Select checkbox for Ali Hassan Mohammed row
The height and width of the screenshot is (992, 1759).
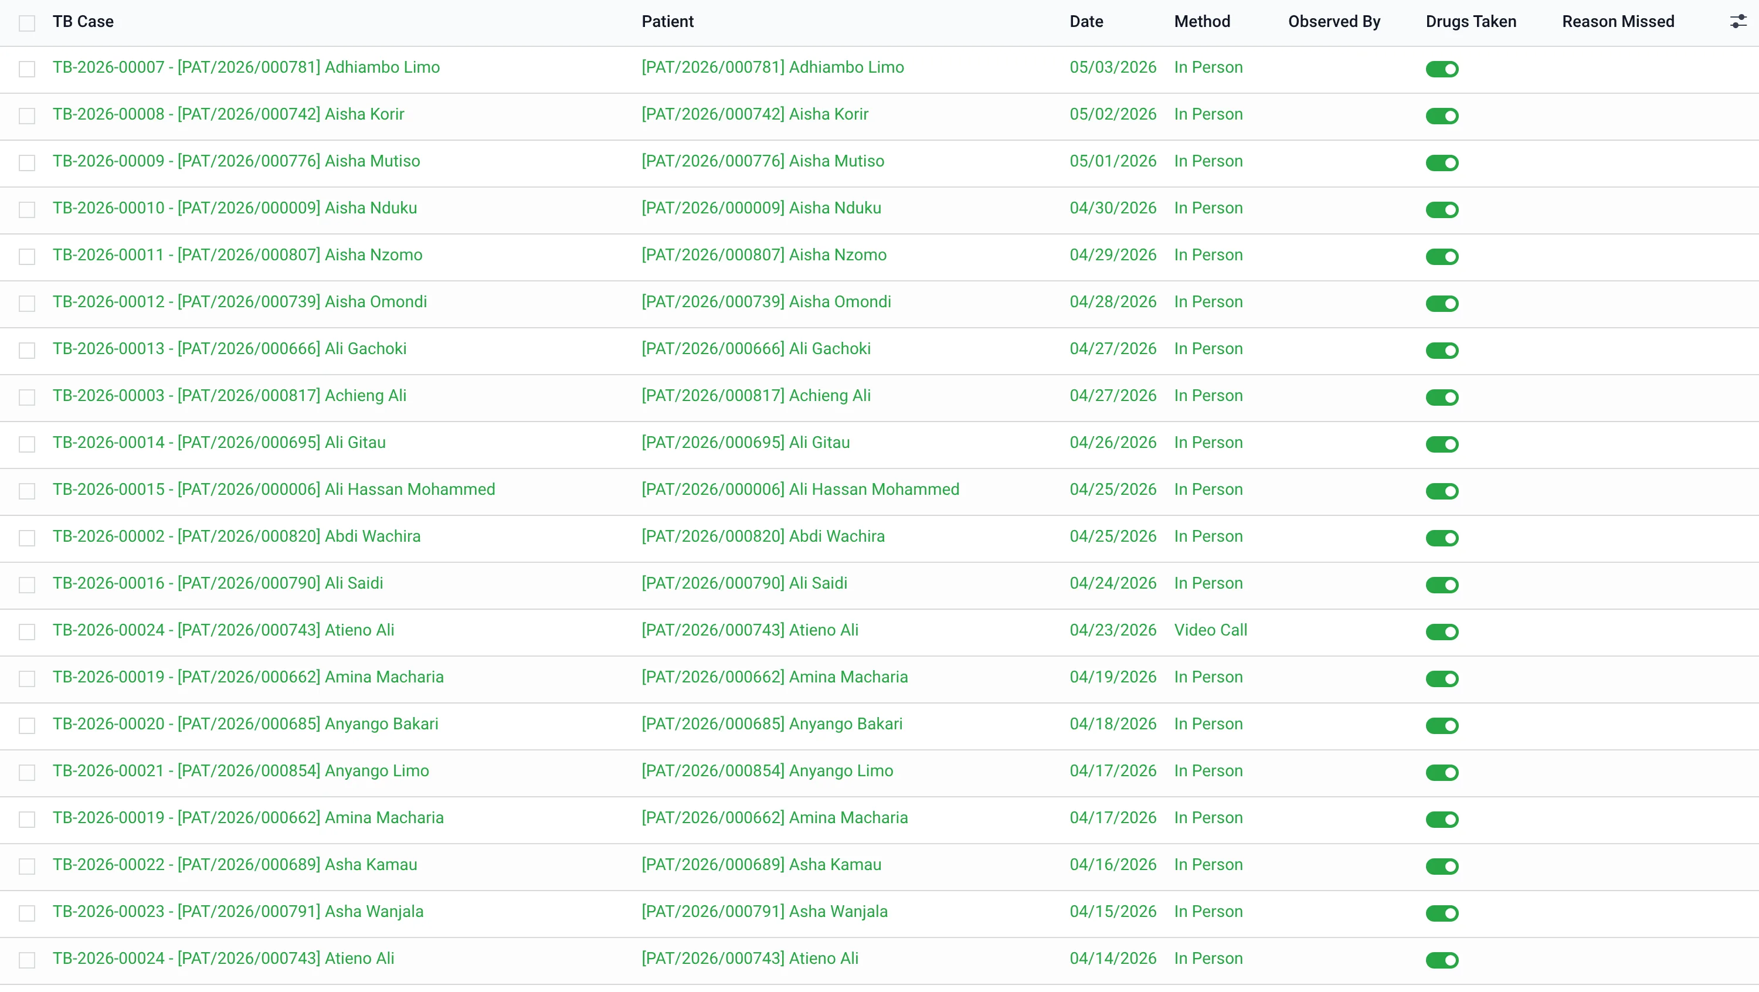(26, 491)
